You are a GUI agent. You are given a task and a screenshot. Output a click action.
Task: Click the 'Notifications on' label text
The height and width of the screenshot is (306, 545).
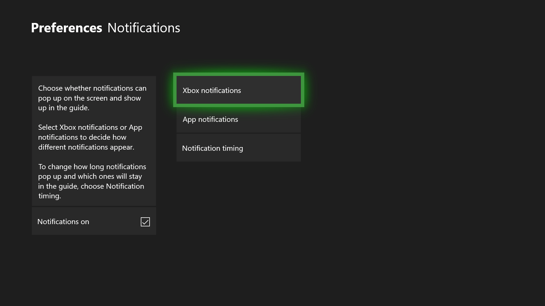(63, 222)
